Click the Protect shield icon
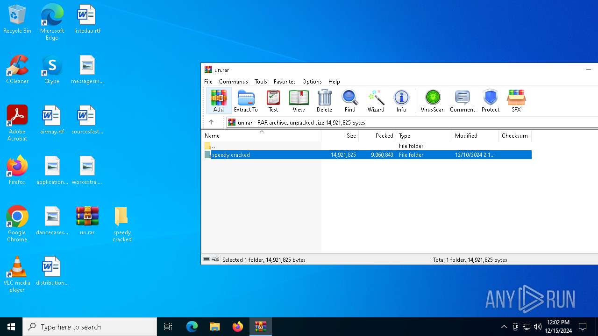 click(x=491, y=101)
